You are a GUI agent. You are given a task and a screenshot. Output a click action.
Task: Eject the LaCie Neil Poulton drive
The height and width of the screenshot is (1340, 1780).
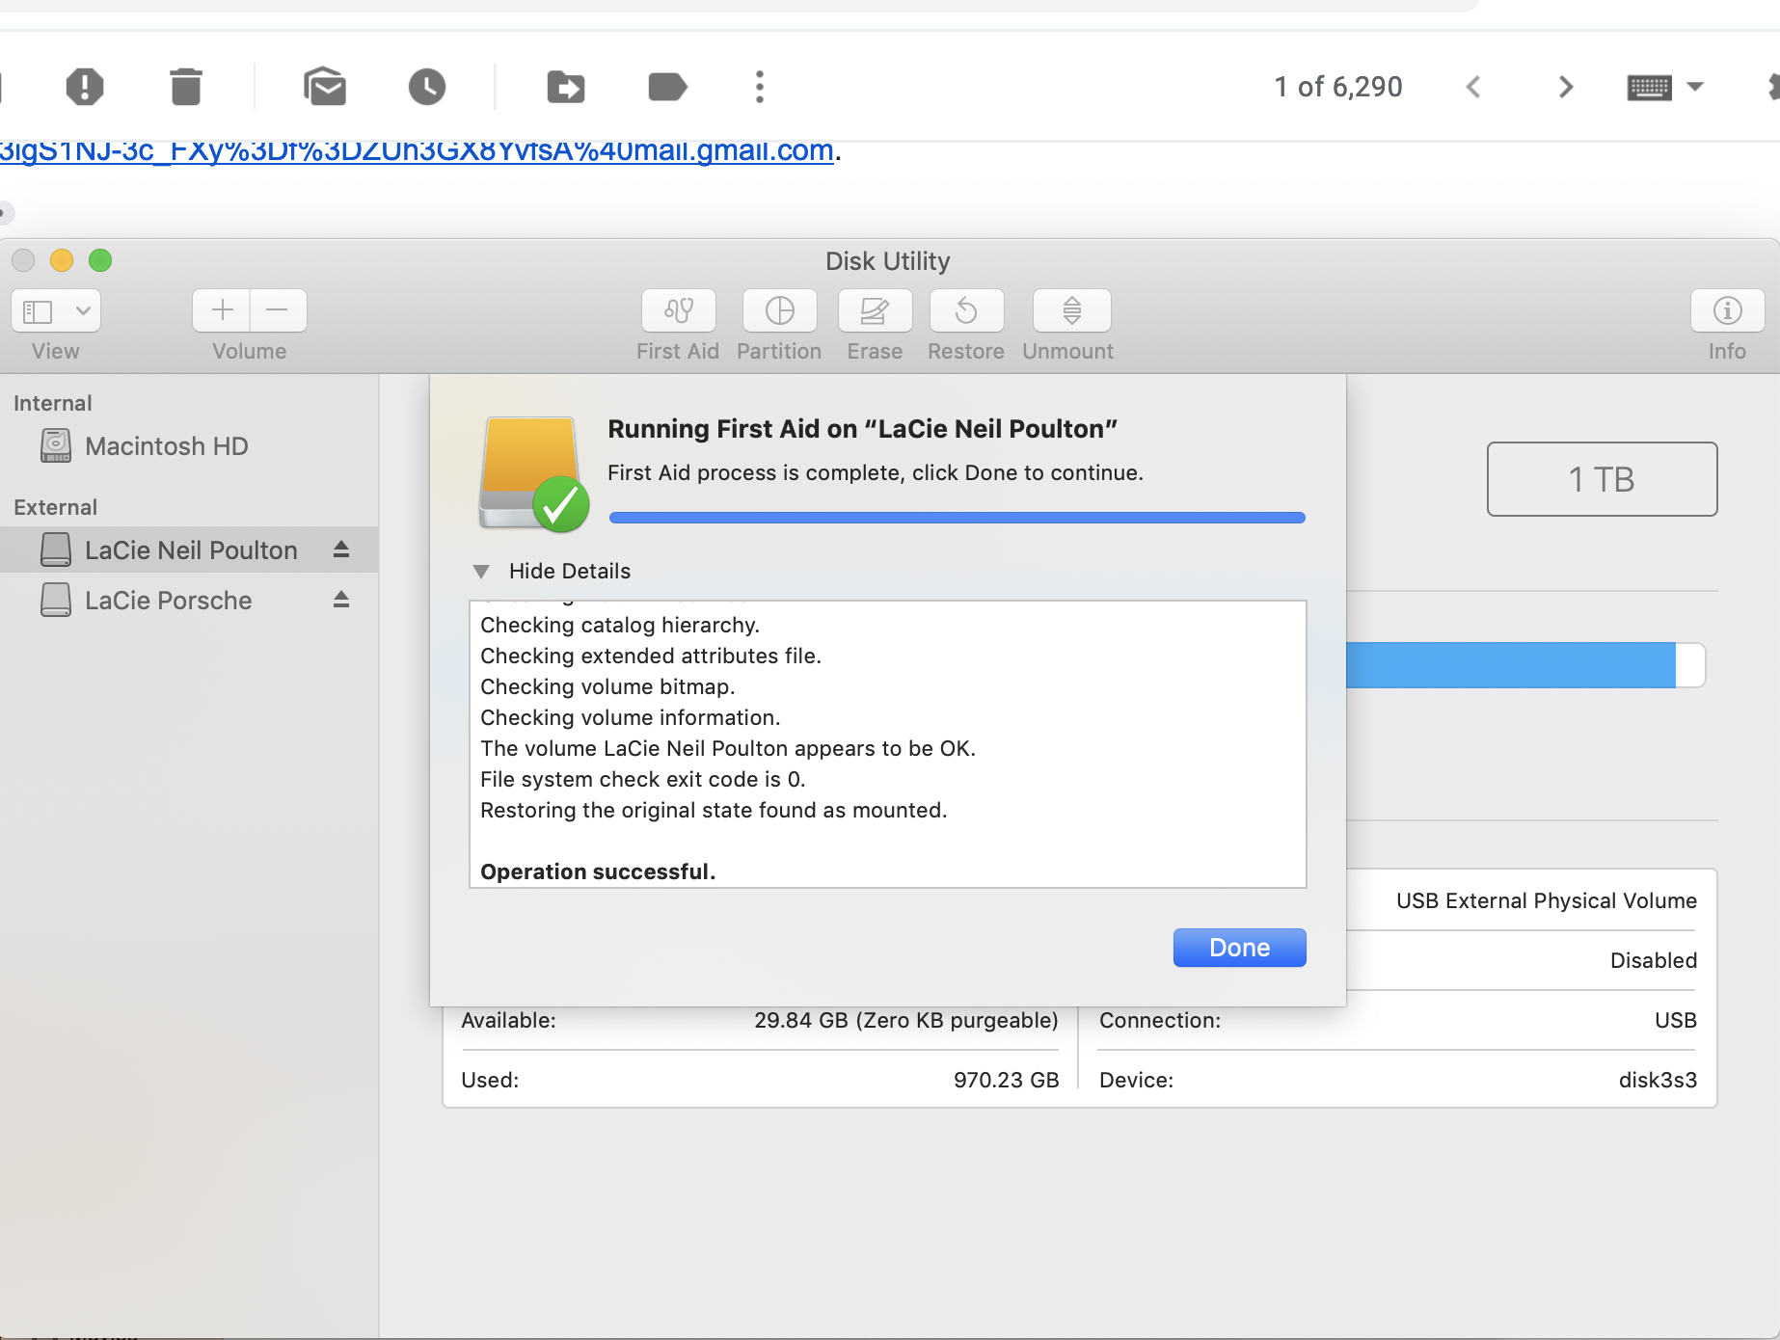(x=341, y=549)
